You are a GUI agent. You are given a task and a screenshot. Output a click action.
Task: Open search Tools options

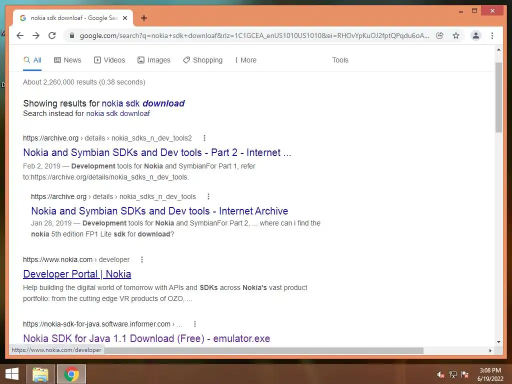[340, 60]
